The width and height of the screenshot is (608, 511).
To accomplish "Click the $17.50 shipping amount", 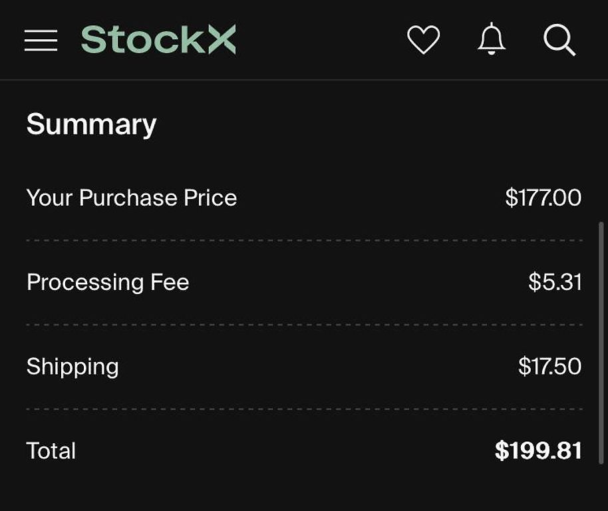I will coord(549,367).
